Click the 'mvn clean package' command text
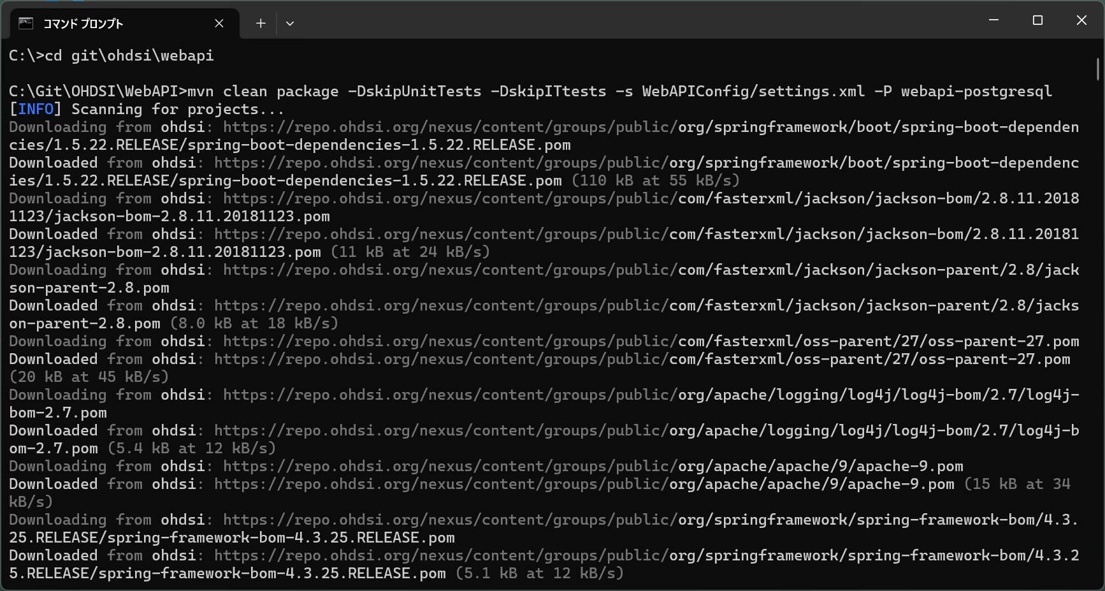 pos(263,91)
